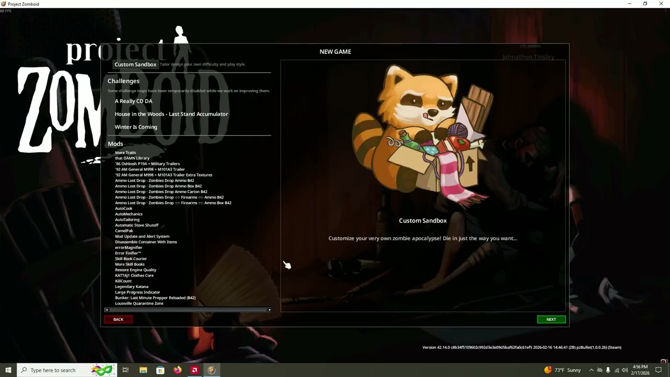The height and width of the screenshot is (377, 670).
Task: Launch File Explorer from the taskbar
Action: 143,370
